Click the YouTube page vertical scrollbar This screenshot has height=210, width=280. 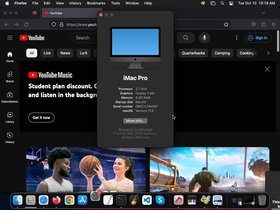tap(278, 41)
